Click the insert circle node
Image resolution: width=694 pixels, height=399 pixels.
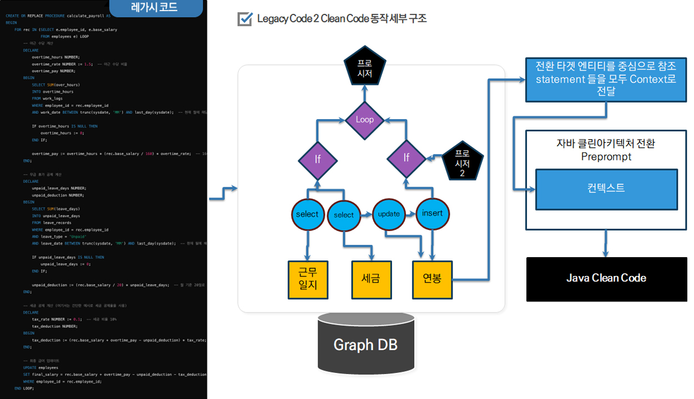[x=433, y=214]
